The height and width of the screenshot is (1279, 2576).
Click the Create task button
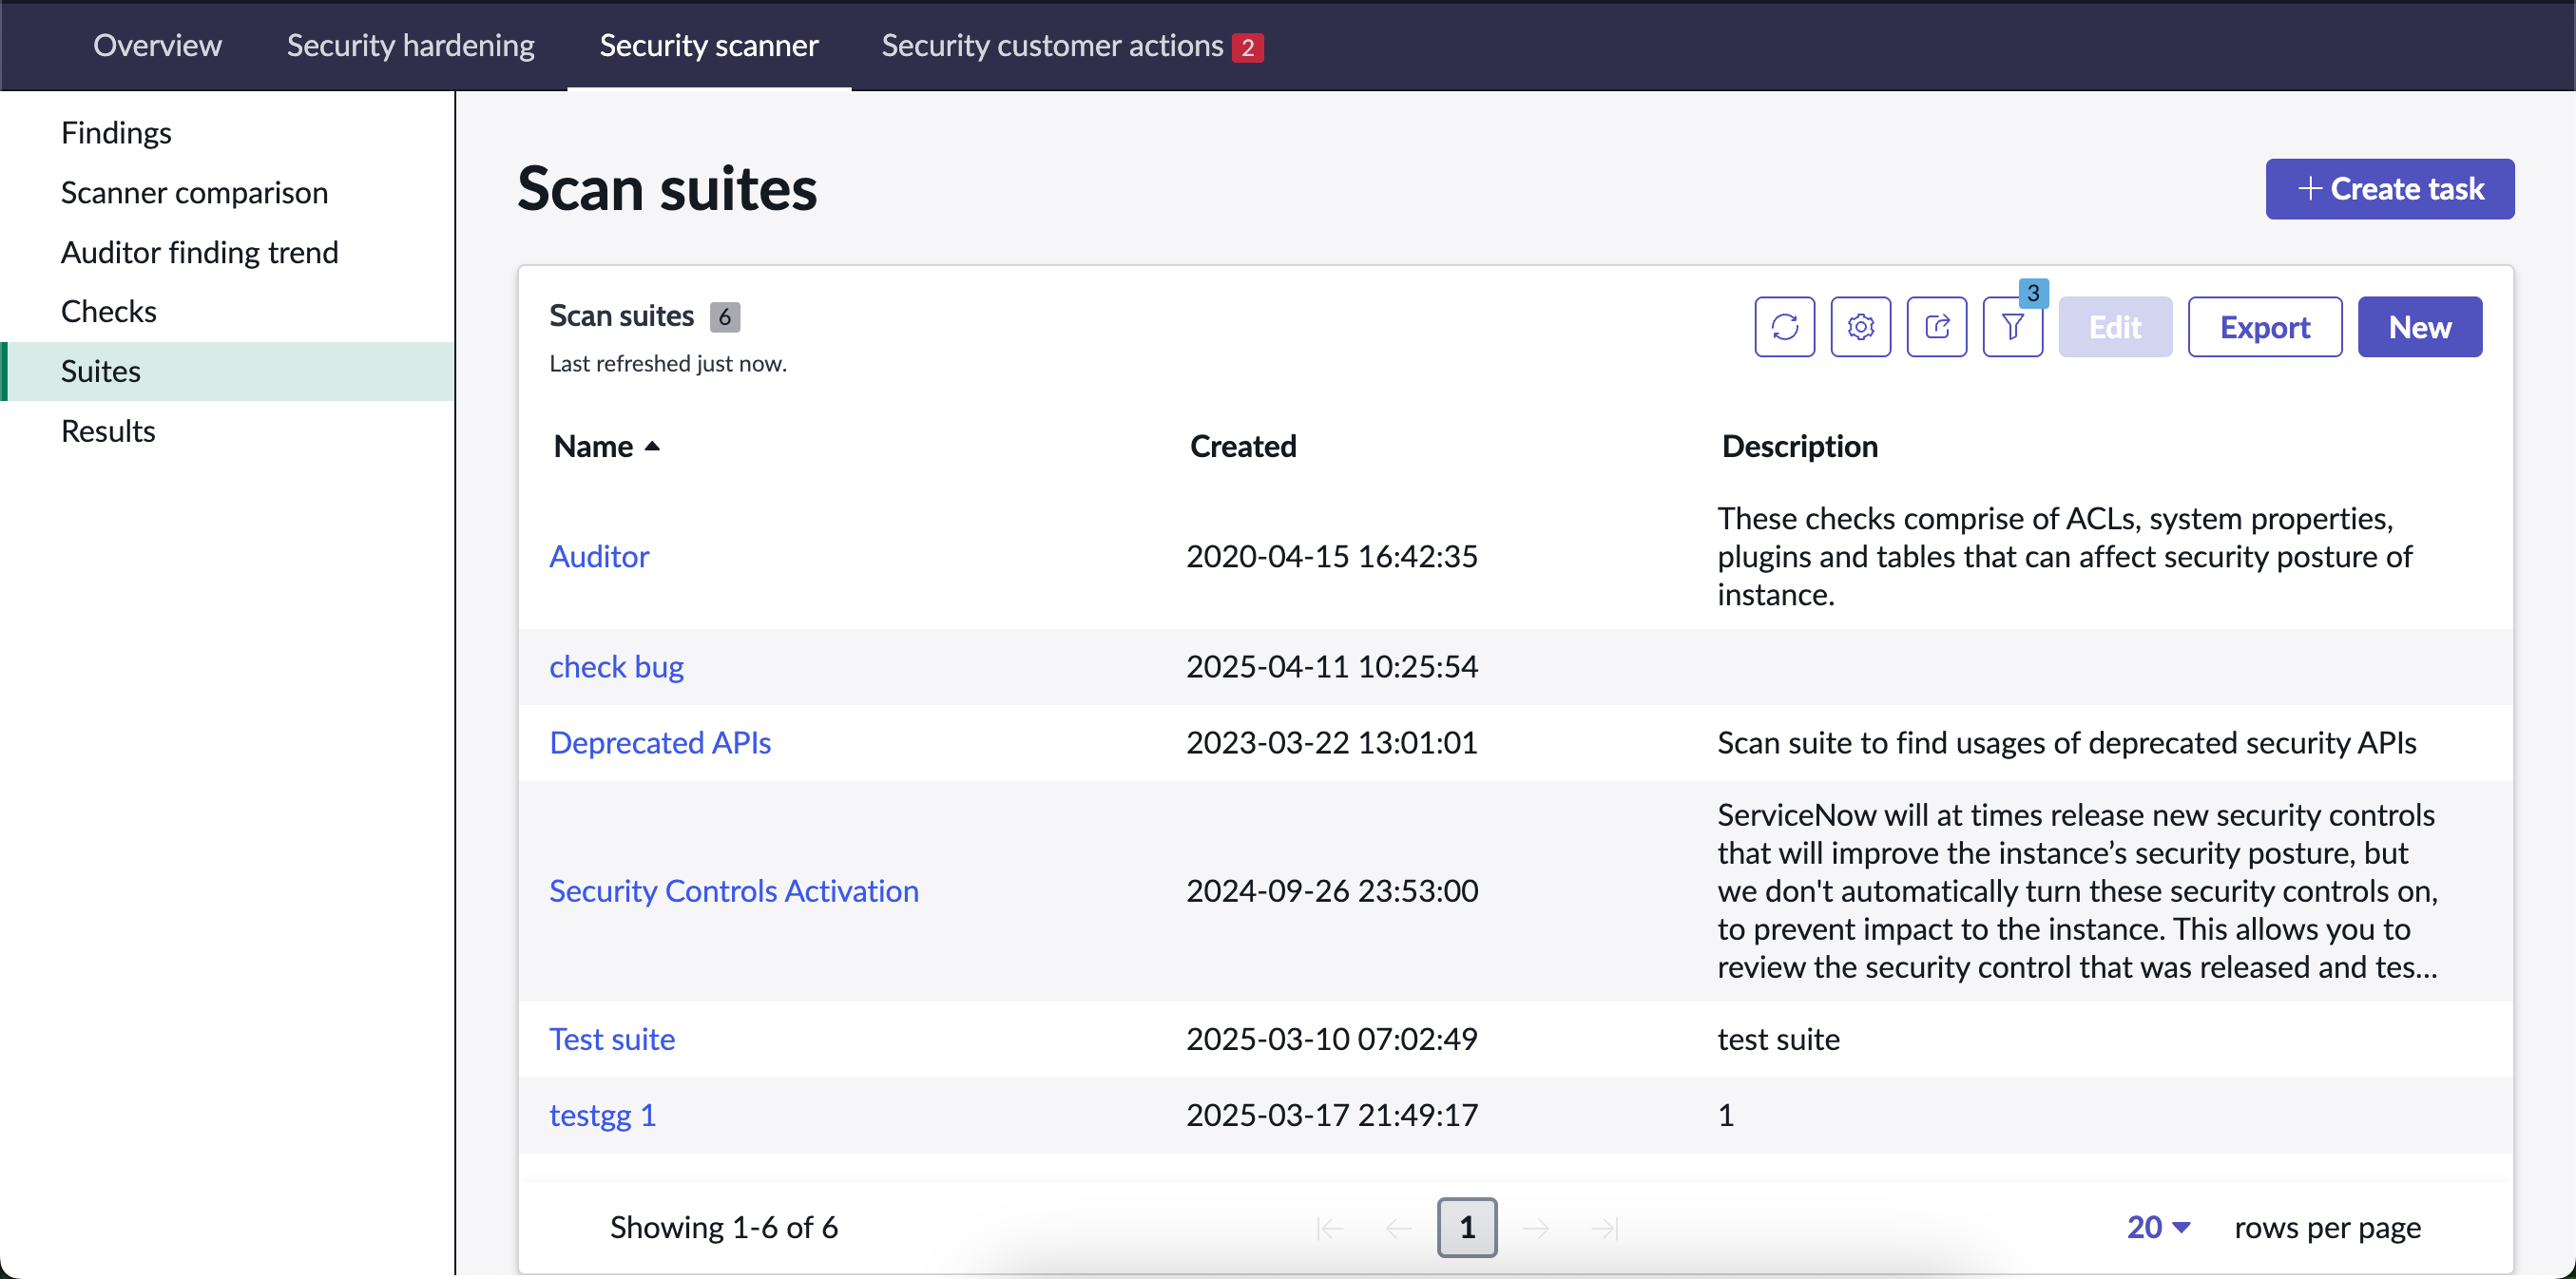click(2389, 189)
